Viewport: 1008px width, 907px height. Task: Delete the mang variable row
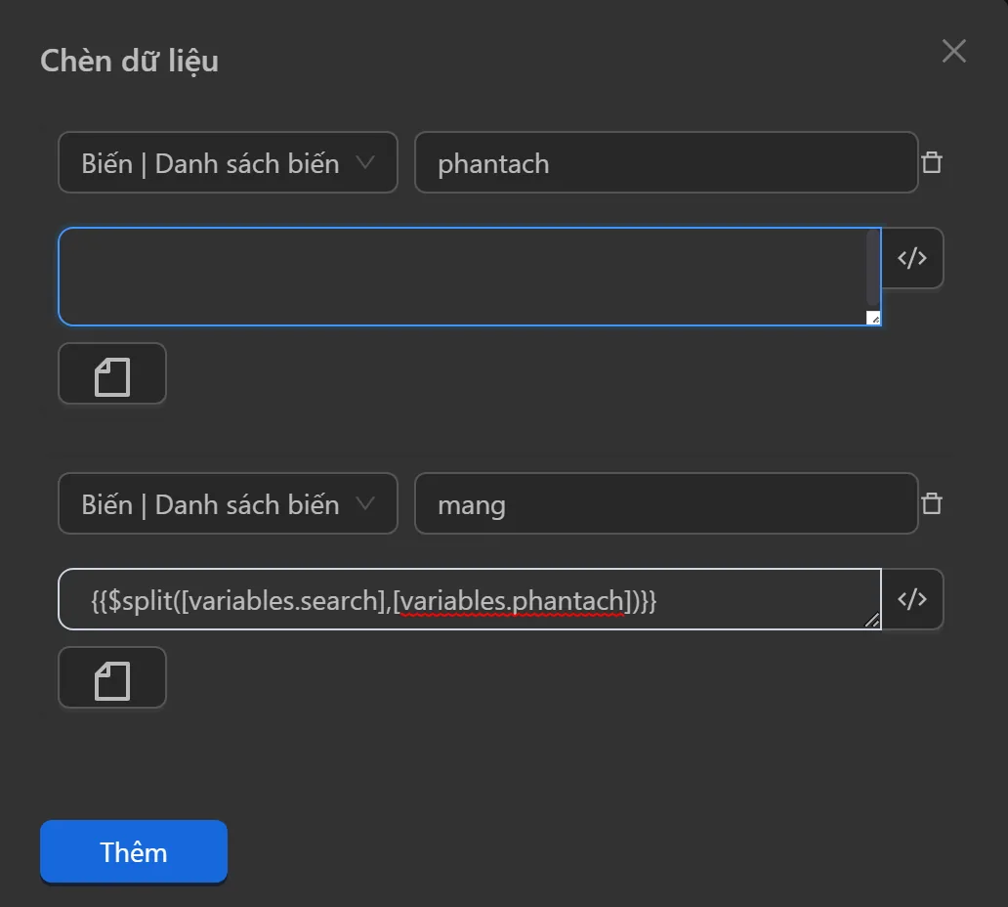(932, 504)
